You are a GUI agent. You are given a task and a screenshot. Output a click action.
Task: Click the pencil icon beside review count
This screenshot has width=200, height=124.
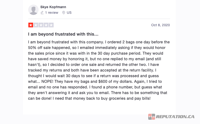click(42, 13)
